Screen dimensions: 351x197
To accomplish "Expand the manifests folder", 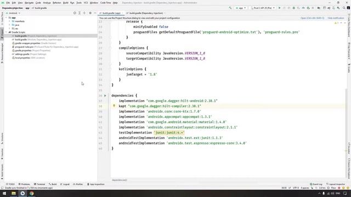I will click(10, 21).
